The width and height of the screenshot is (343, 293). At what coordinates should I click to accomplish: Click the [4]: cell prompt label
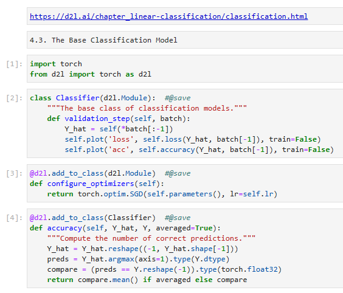click(14, 218)
